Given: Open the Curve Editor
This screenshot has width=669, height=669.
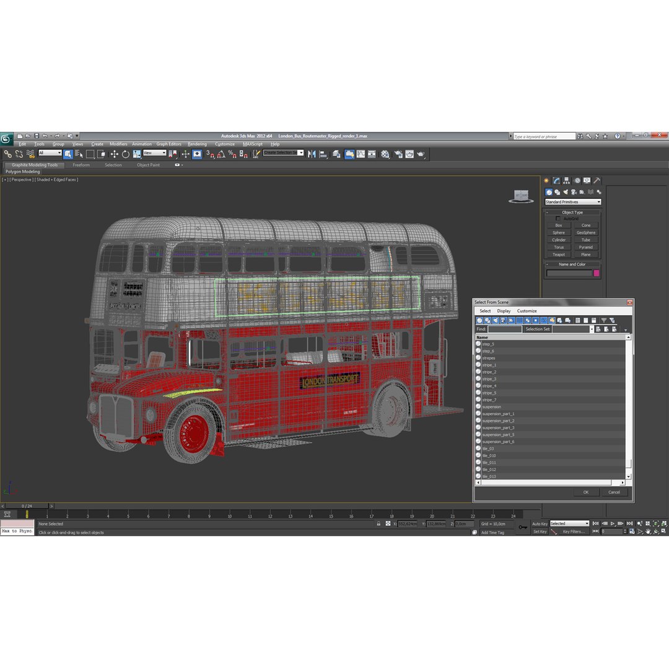Looking at the screenshot, I should pos(361,154).
